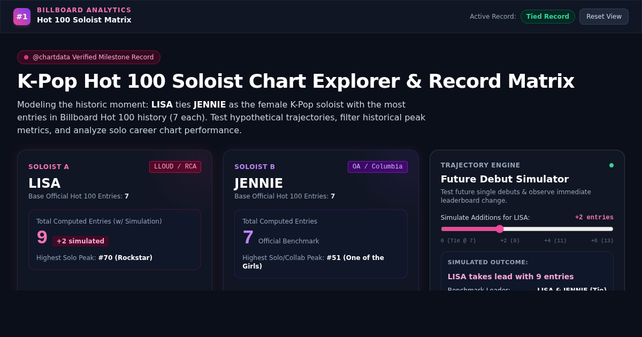
Task: Click JENNIE's large computed entries number 7
Action: [248, 238]
